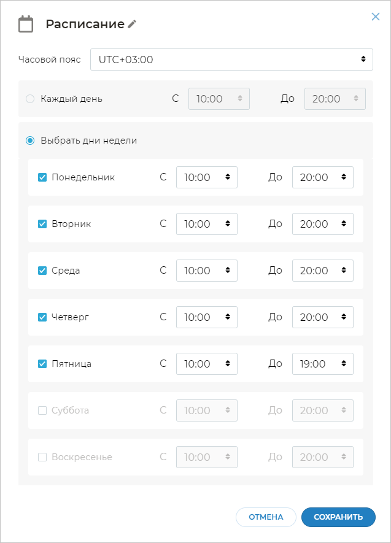This screenshot has width=391, height=543.
Task: Open Четверг end time selector
Action: pos(322,317)
